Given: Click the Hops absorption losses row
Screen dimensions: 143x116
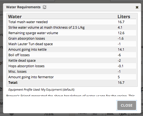Looking at the screenshot, I should pos(72,66).
